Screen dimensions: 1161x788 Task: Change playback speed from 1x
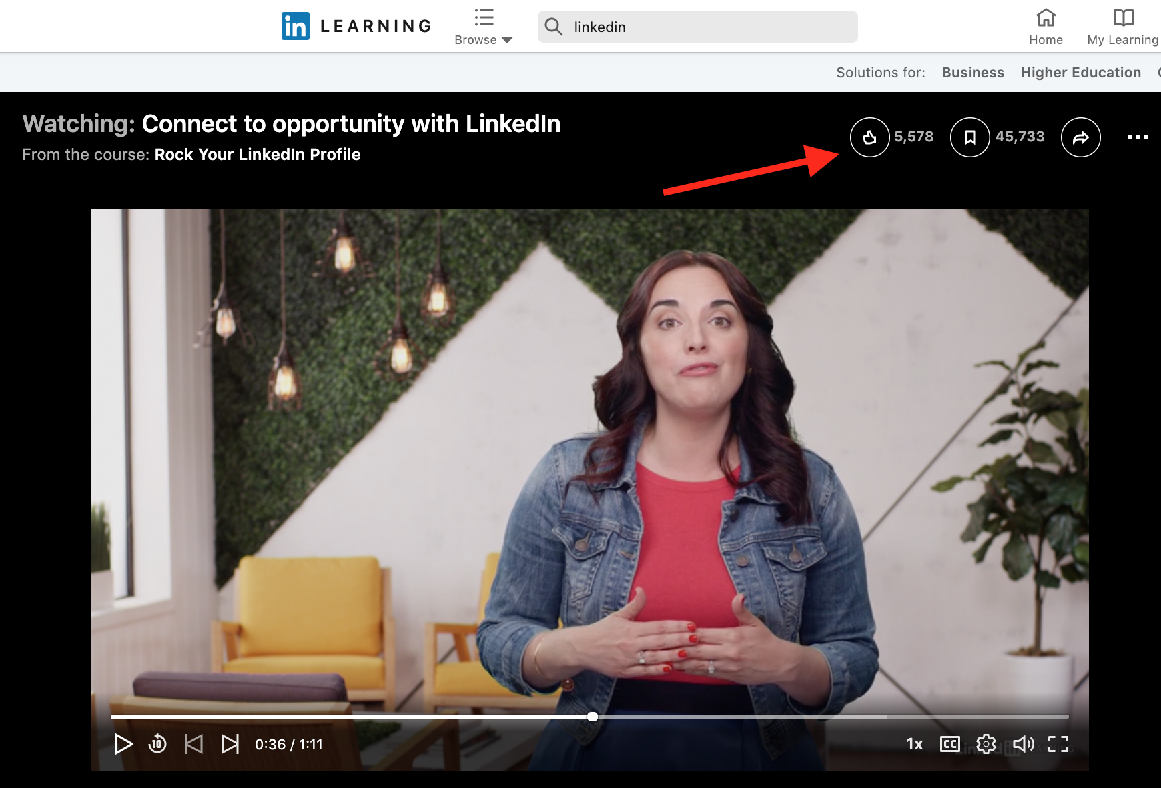point(914,744)
